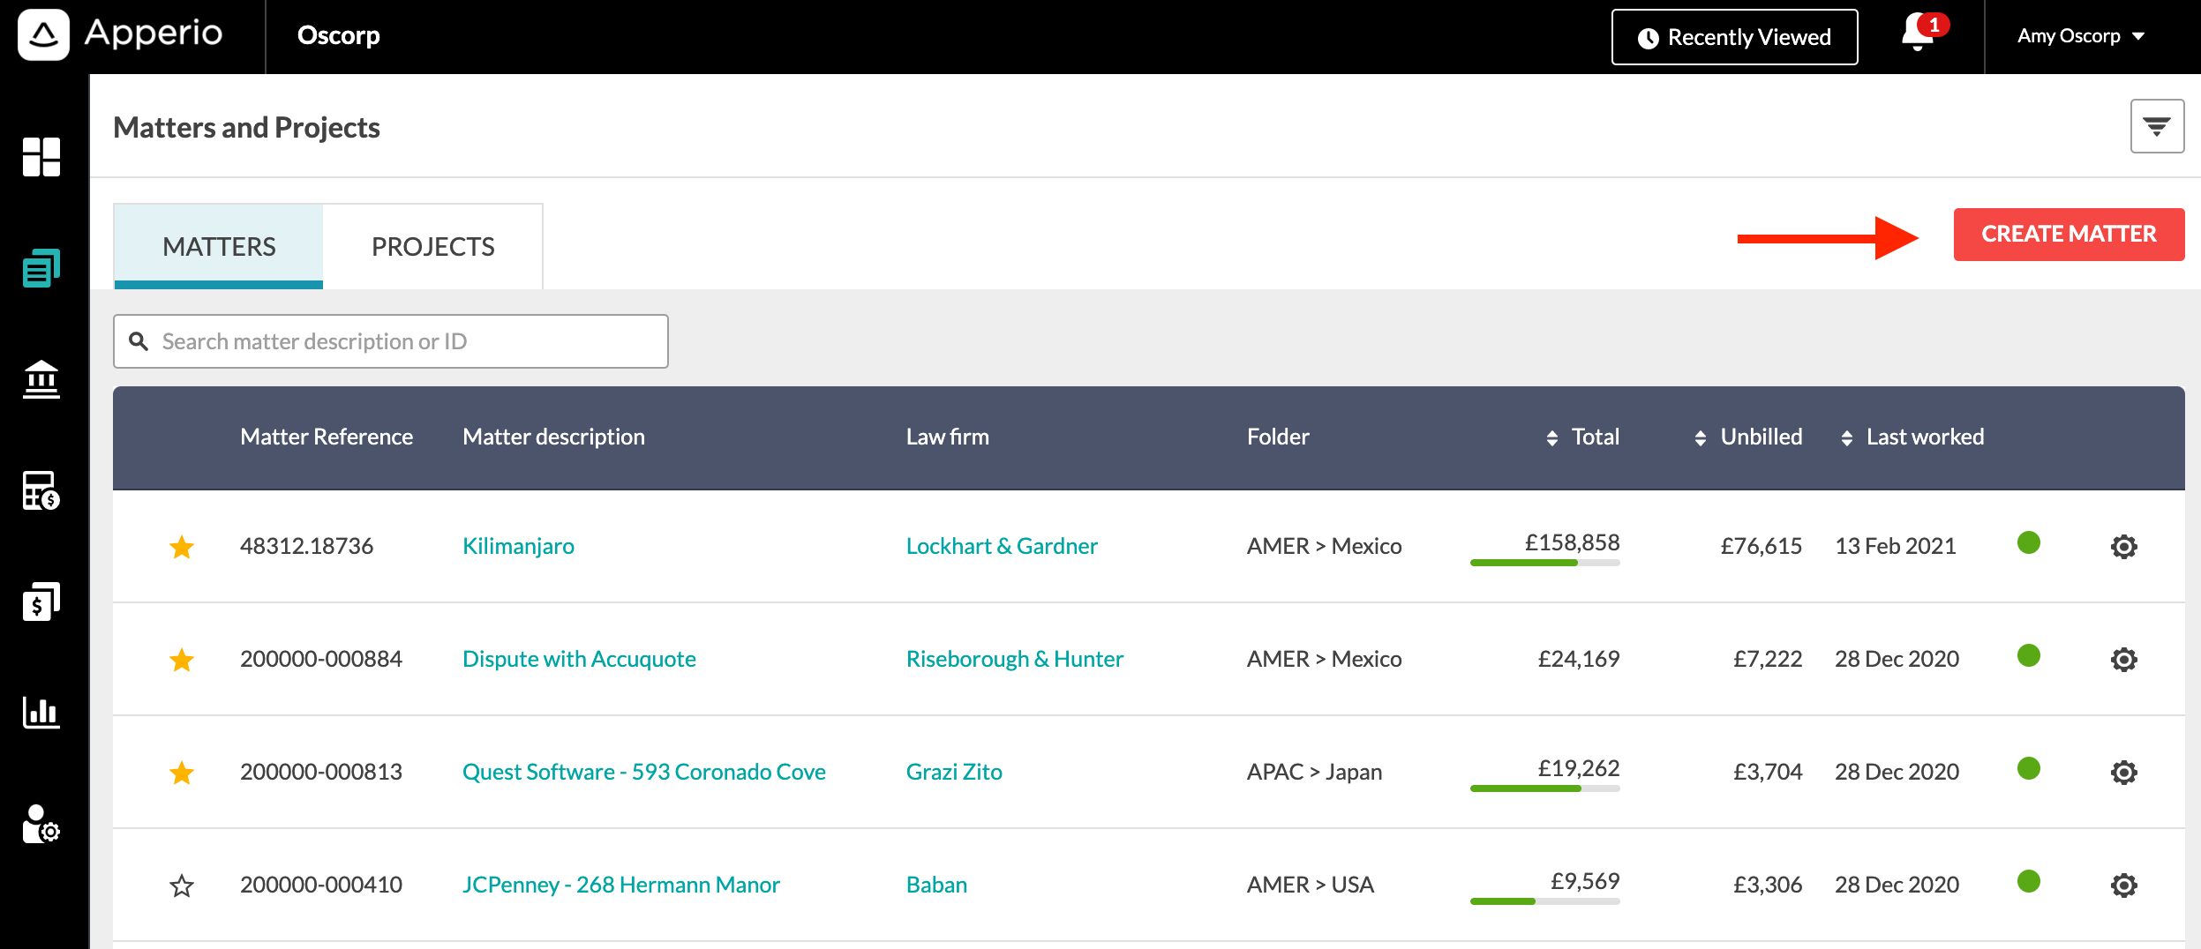Click the JCPenney budget progress bar
Image resolution: width=2201 pixels, height=949 pixels.
tap(1544, 901)
